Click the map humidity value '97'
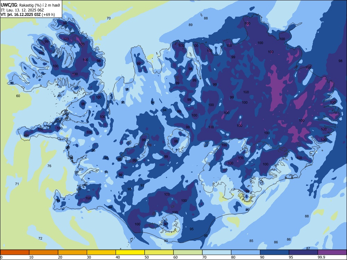The height and width of the screenshot is (260, 347). pyautogui.click(x=166, y=224)
